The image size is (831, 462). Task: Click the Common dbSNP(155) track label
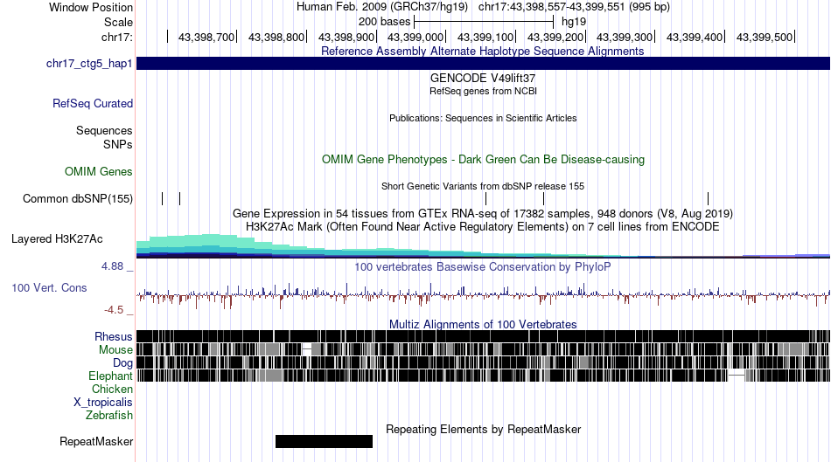pyautogui.click(x=78, y=199)
